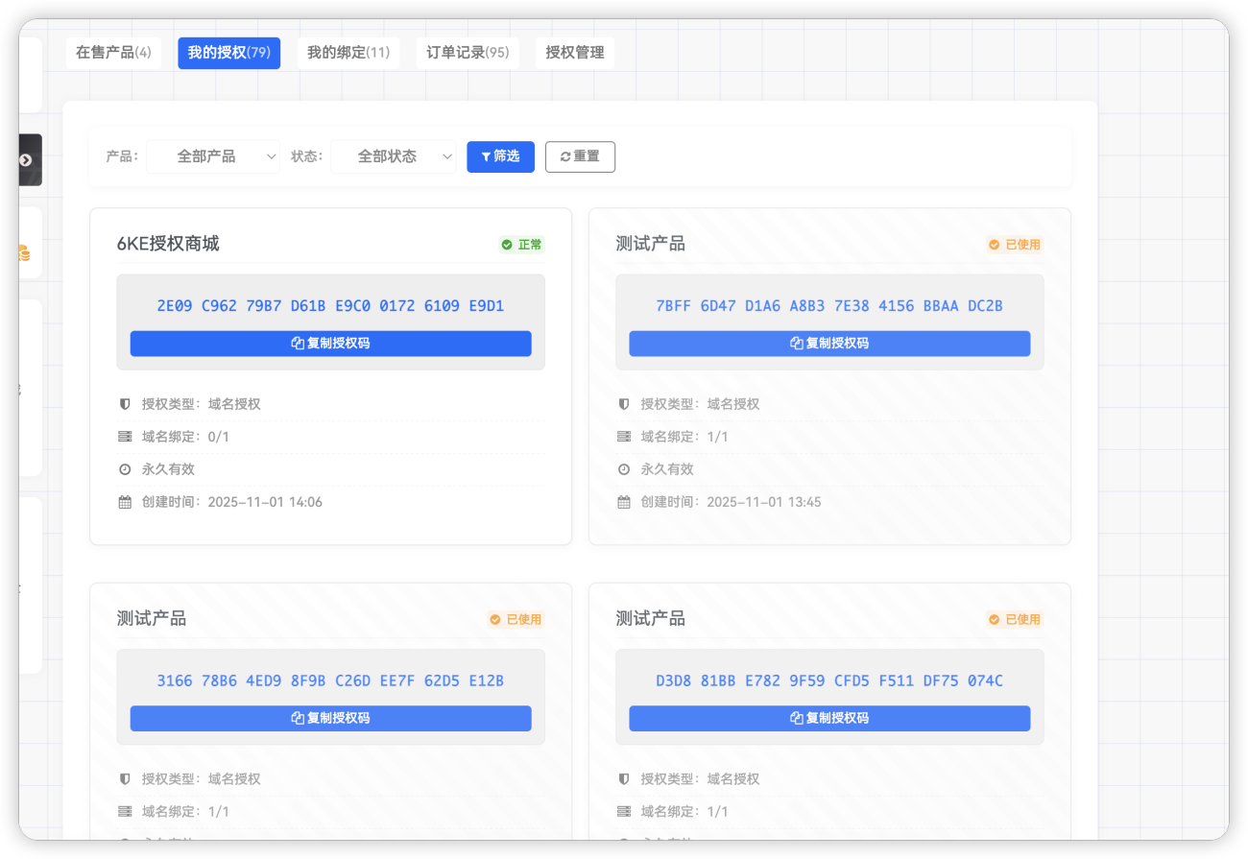Viewport: 1248px width, 859px height.
Task: Open the 全部产品 product dropdown
Action: pos(213,156)
